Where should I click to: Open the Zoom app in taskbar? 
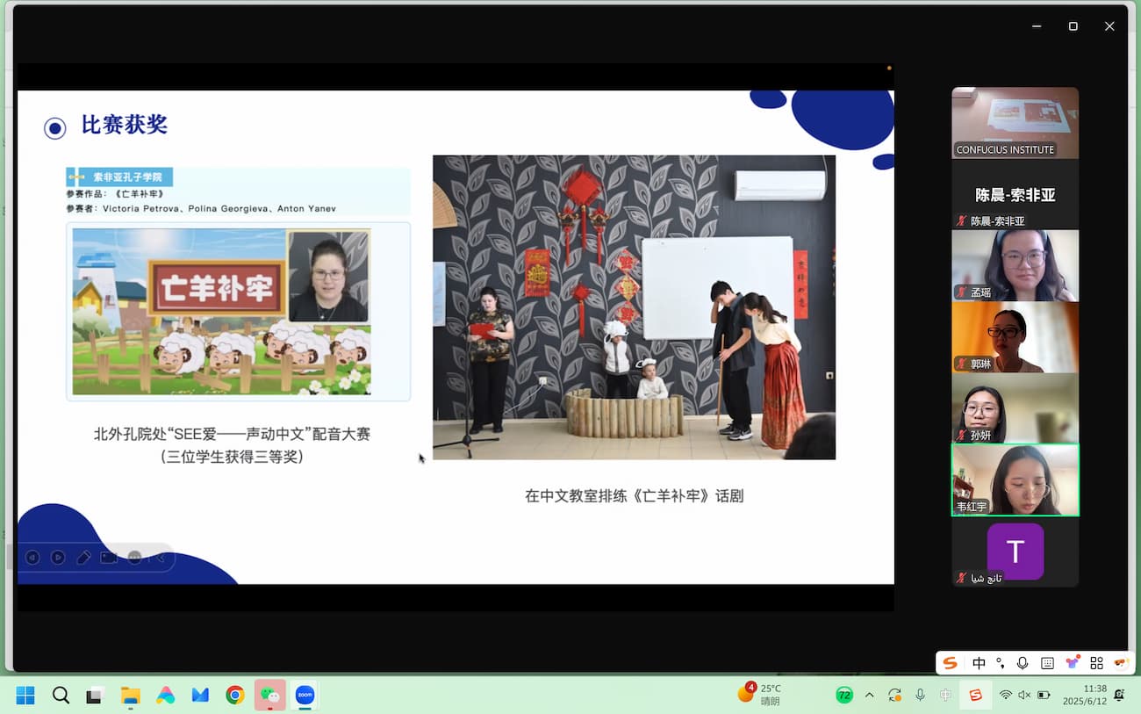coord(305,696)
